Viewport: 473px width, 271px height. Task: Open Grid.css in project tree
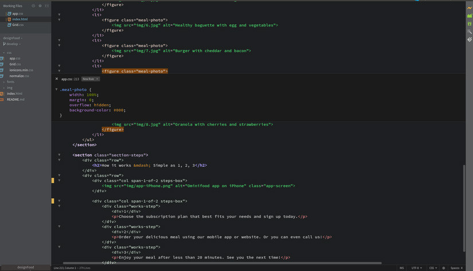tap(15, 64)
